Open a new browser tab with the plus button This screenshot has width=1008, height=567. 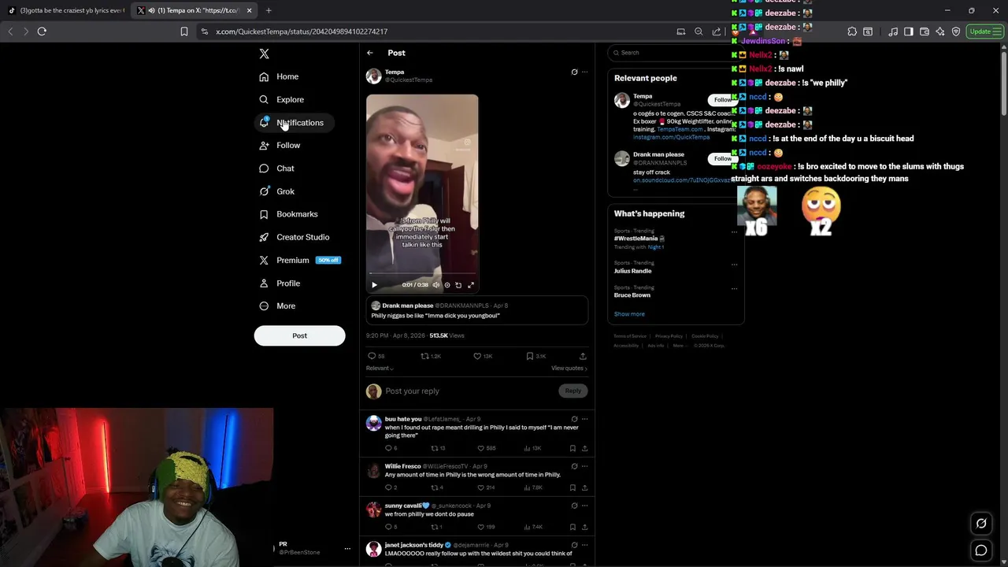click(269, 10)
